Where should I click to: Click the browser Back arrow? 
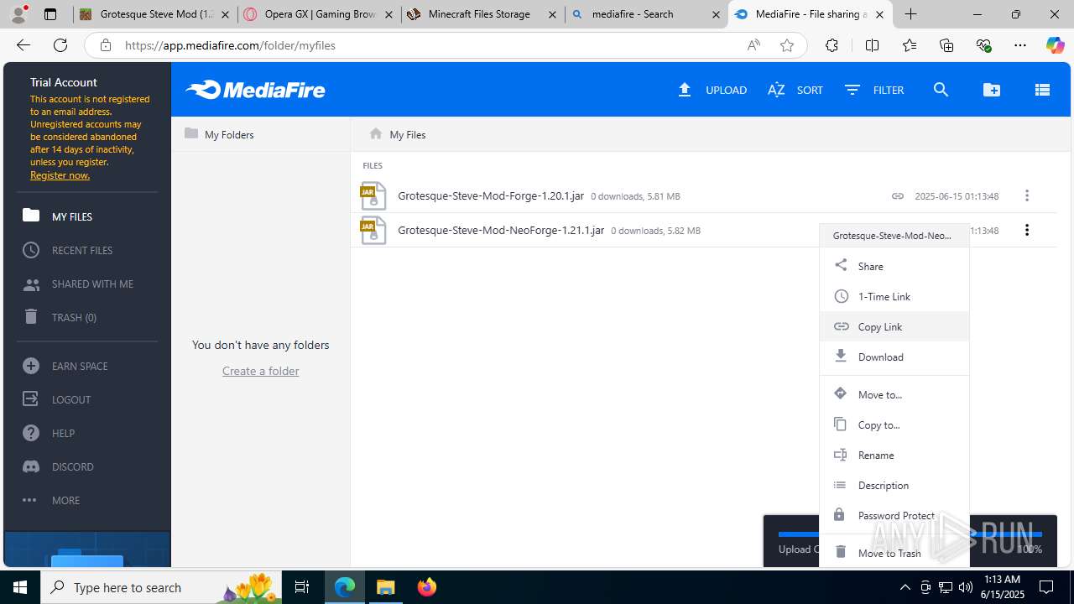pyautogui.click(x=23, y=45)
